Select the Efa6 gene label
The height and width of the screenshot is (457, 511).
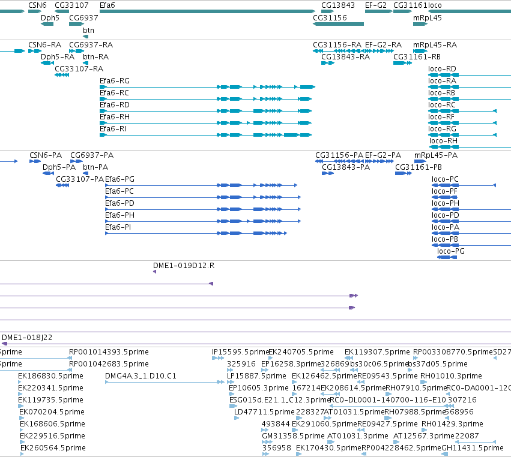(107, 5)
